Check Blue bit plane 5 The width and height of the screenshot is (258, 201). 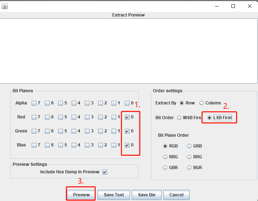coord(61,145)
